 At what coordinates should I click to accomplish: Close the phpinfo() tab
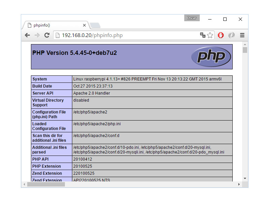pyautogui.click(x=84, y=25)
